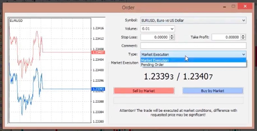
Task: Collapse the Type dropdown via its arrow
Action: (243, 54)
